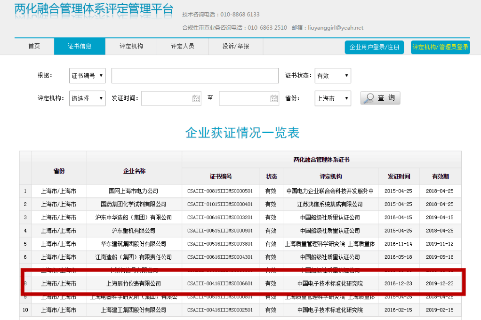
Task: Open the 省份 dropdown showing 上海市
Action: (333, 98)
